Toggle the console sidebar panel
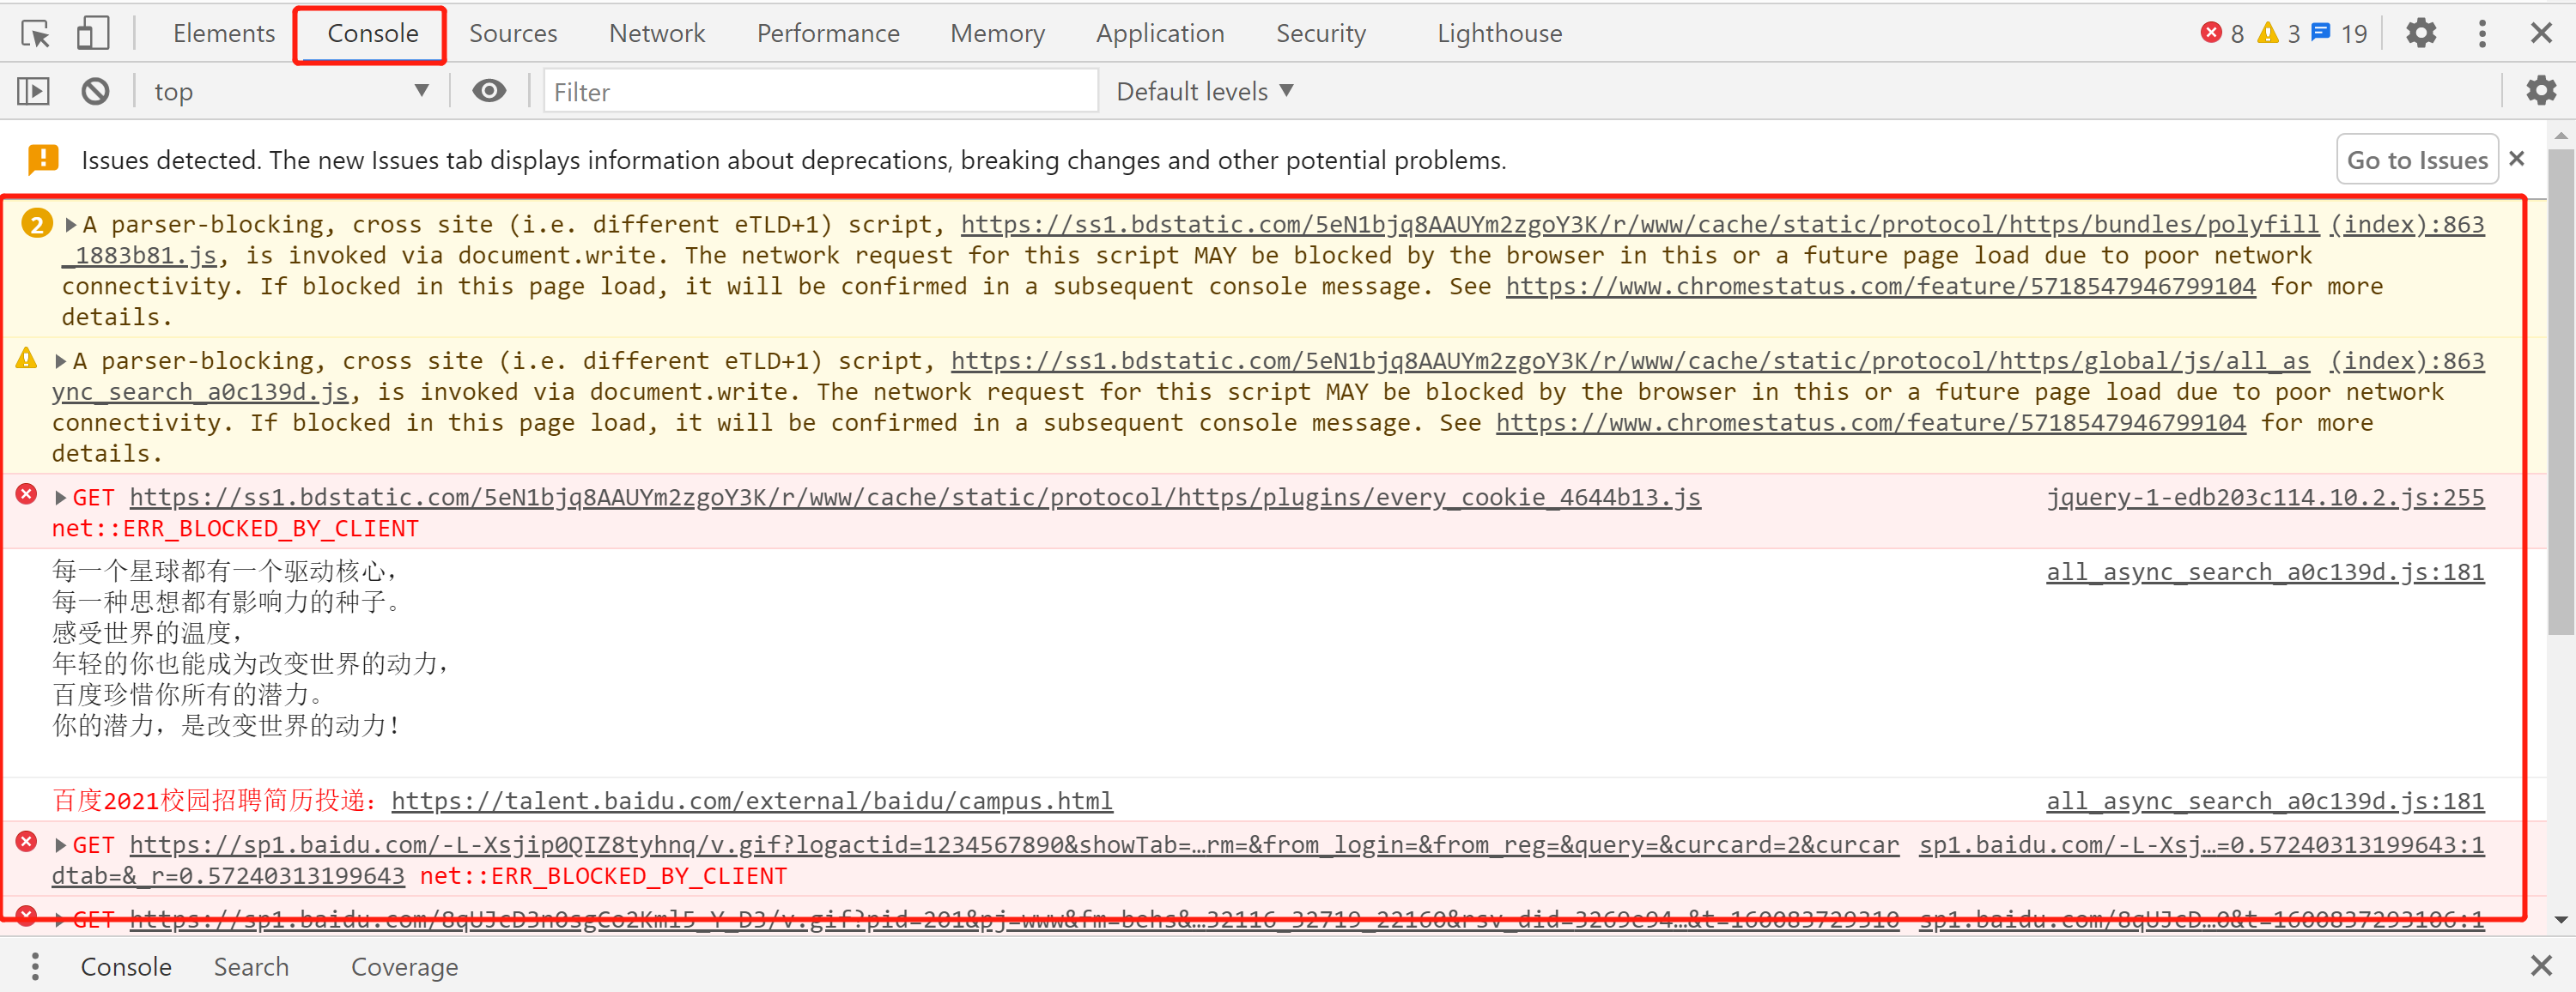Screen dimensions: 2576x992 pos(33,92)
